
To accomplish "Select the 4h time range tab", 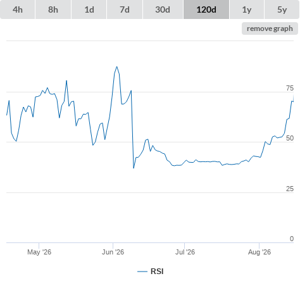I will (x=18, y=9).
